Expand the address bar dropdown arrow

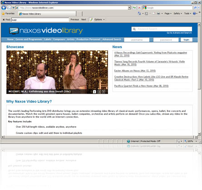pyautogui.click(x=129, y=8)
